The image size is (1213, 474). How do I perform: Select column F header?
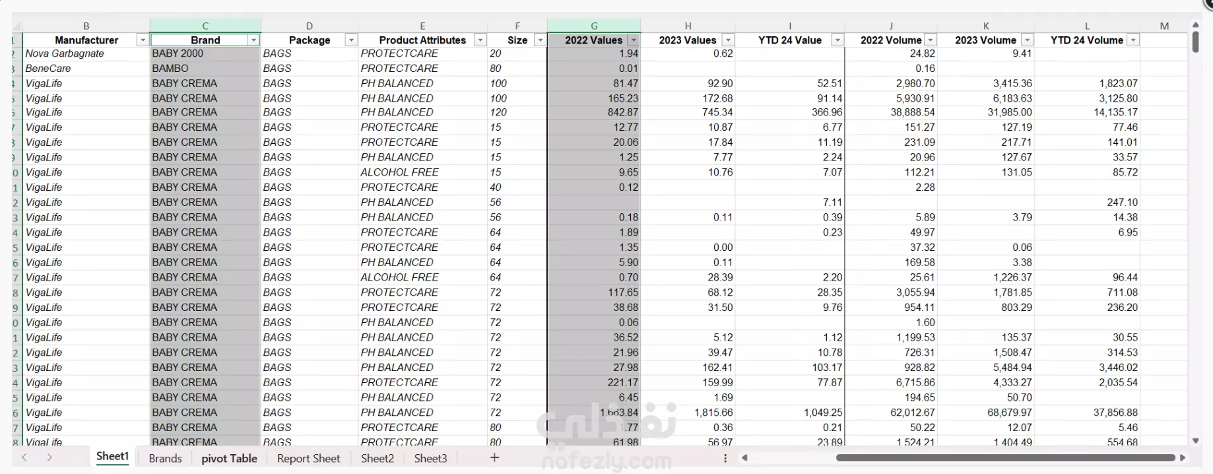pyautogui.click(x=517, y=26)
